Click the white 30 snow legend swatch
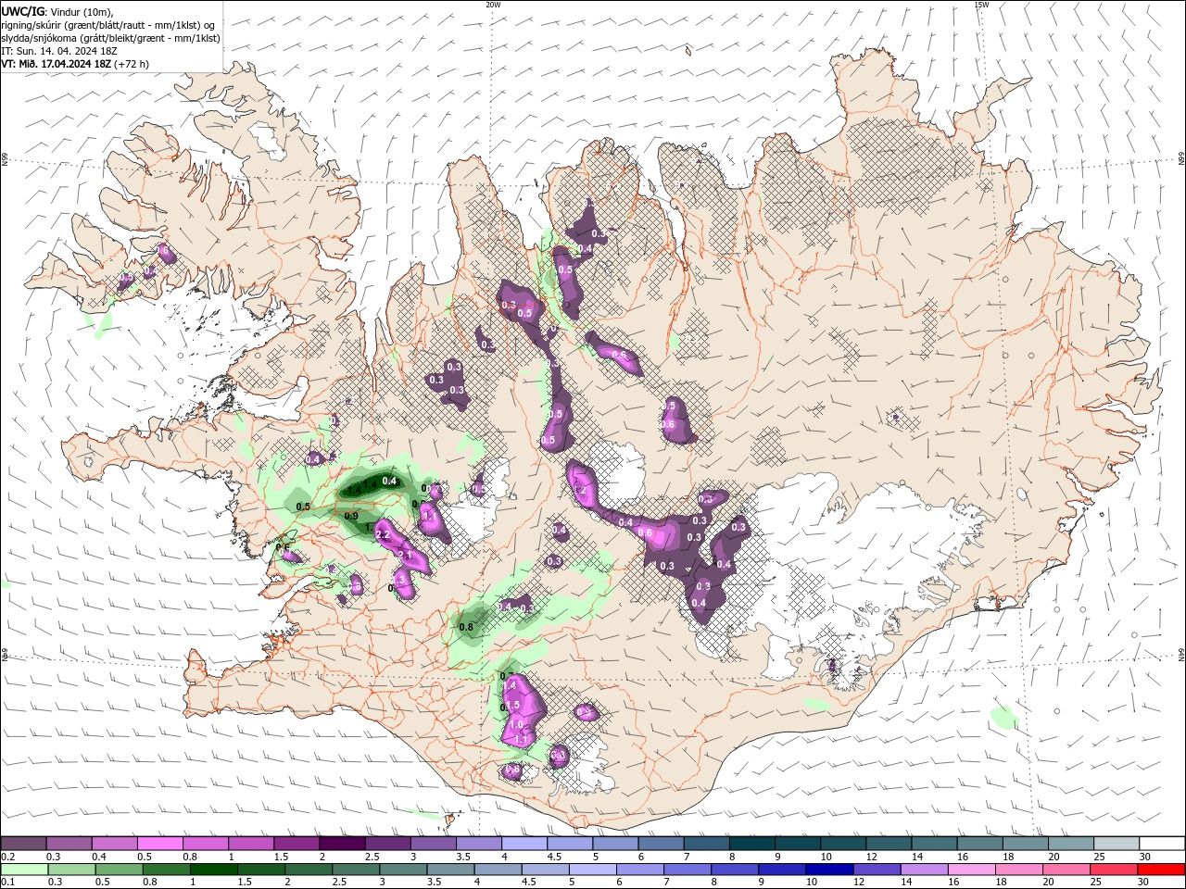 point(1161,844)
